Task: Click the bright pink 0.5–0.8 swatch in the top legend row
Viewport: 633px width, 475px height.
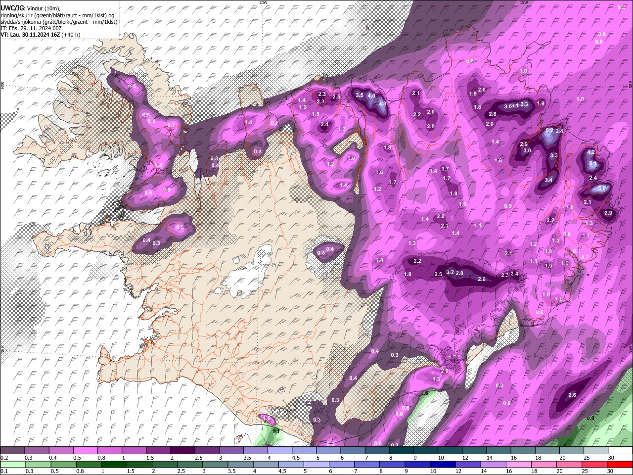Action: point(85,451)
